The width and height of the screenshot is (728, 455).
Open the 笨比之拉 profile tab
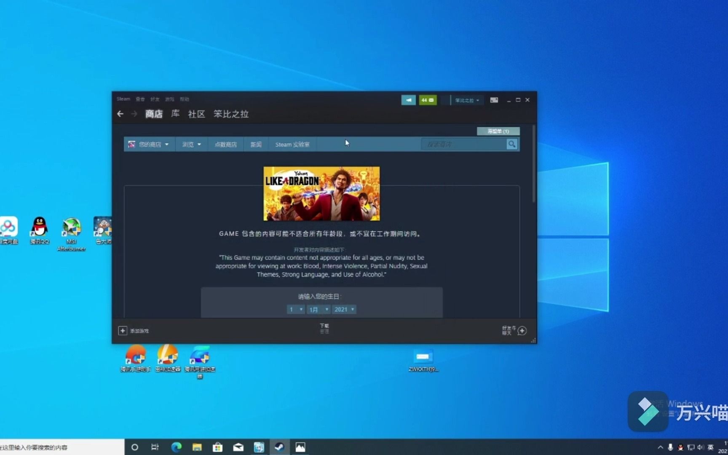tap(231, 114)
